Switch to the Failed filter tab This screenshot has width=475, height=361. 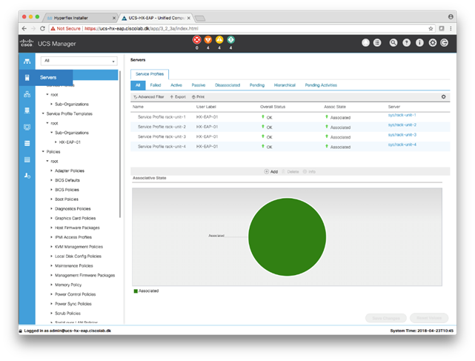pyautogui.click(x=156, y=85)
